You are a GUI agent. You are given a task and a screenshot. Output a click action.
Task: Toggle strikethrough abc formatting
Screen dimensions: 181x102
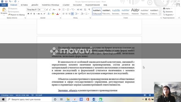tap(39, 14)
